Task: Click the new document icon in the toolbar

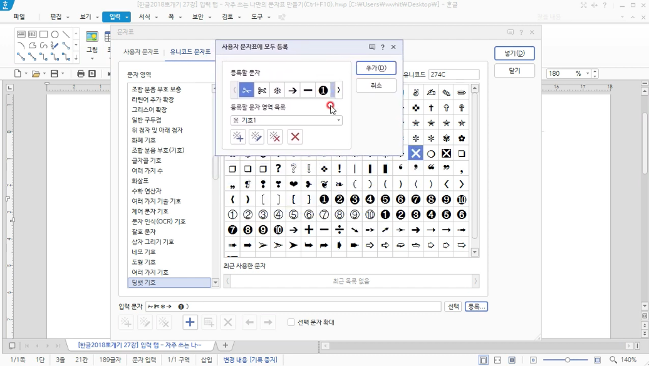Action: (18, 74)
